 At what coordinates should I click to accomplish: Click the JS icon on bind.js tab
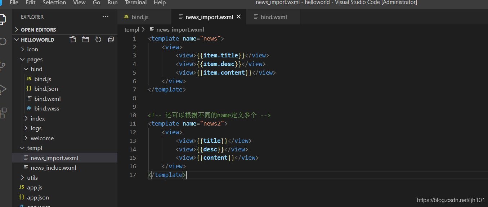[x=126, y=17]
